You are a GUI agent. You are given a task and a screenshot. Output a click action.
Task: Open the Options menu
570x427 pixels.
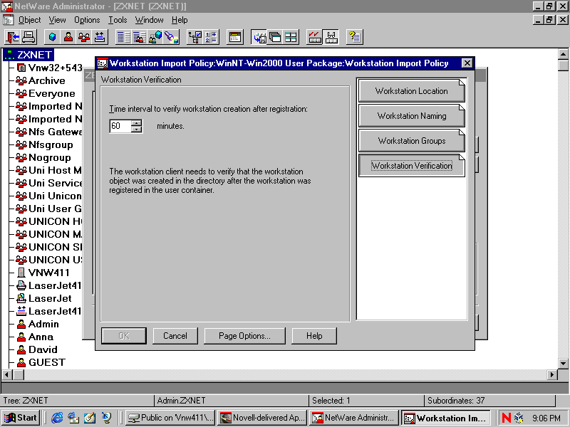click(x=87, y=20)
